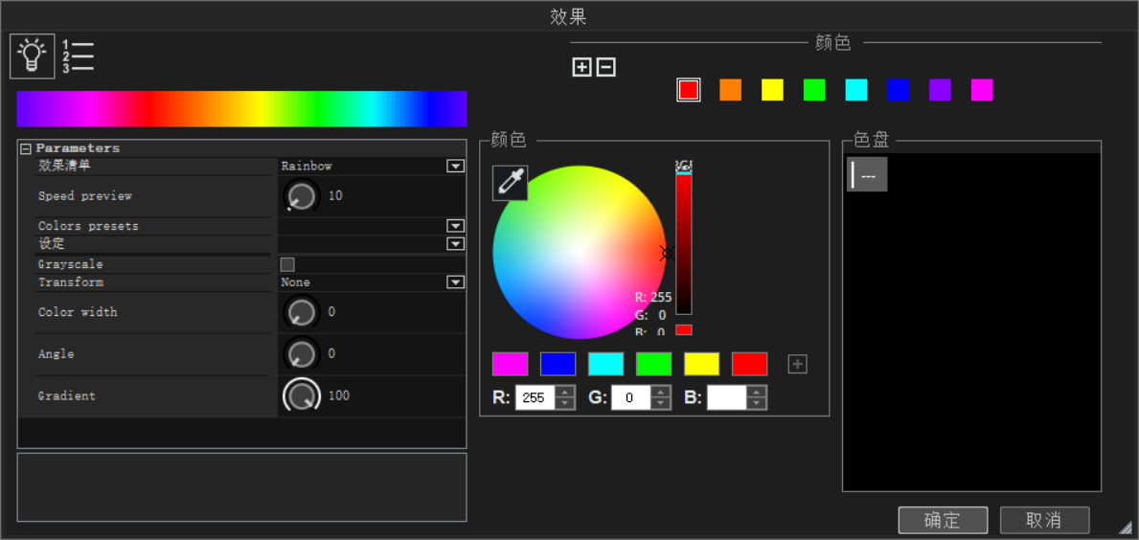Expand the Transform None dropdown
This screenshot has height=540, width=1139.
(455, 282)
